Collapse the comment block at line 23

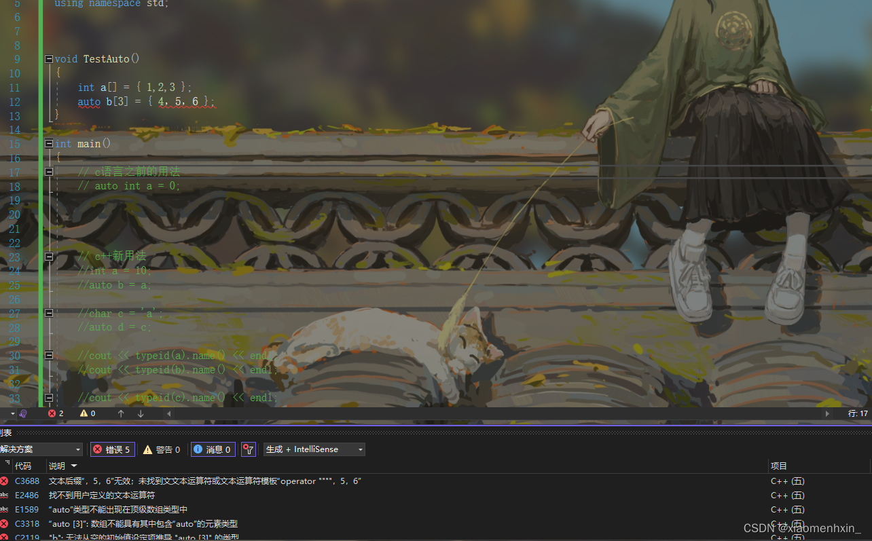click(x=49, y=257)
